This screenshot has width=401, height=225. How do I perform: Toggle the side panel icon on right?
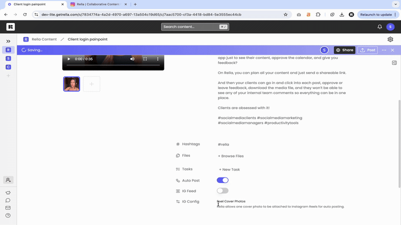click(x=394, y=63)
